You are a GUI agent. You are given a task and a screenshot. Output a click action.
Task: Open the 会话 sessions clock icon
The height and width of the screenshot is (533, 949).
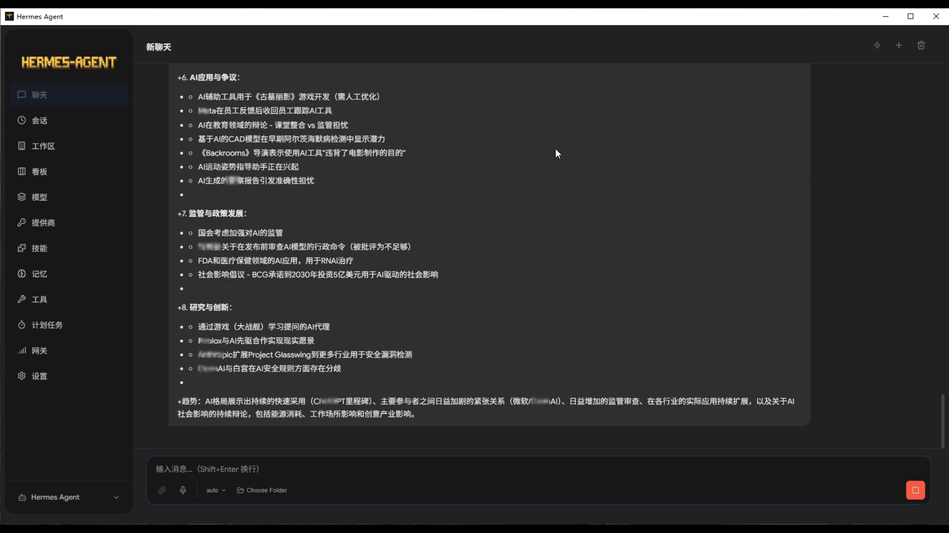22,120
